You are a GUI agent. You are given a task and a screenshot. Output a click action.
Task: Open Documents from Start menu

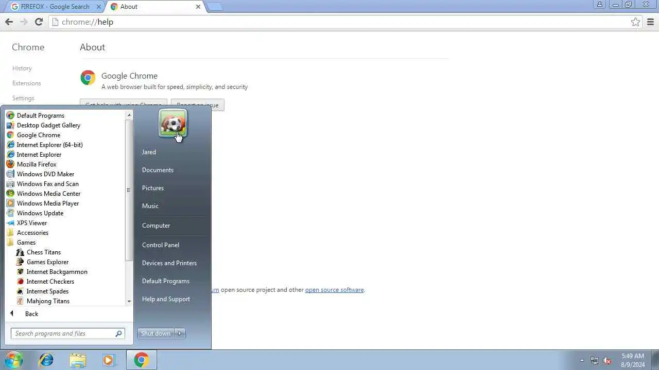click(x=158, y=170)
